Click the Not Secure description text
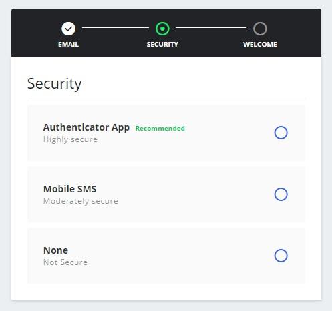 tap(65, 262)
